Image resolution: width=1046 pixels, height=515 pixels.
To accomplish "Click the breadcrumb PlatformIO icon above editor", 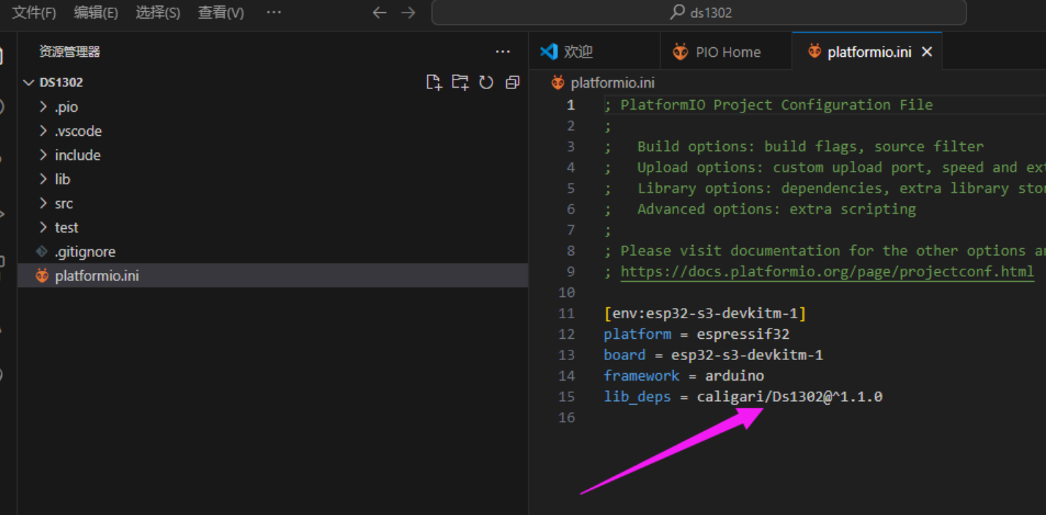I will 558,83.
